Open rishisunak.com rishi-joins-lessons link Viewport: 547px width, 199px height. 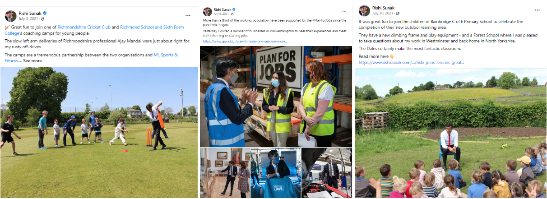[411, 63]
